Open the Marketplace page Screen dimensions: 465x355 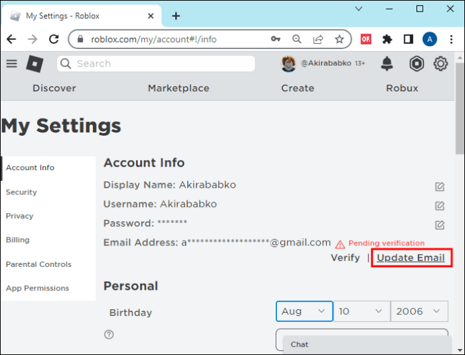[179, 88]
